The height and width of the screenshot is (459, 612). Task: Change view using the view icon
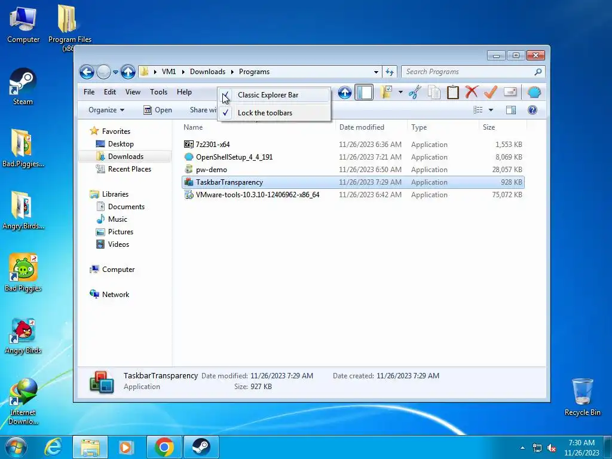[478, 110]
